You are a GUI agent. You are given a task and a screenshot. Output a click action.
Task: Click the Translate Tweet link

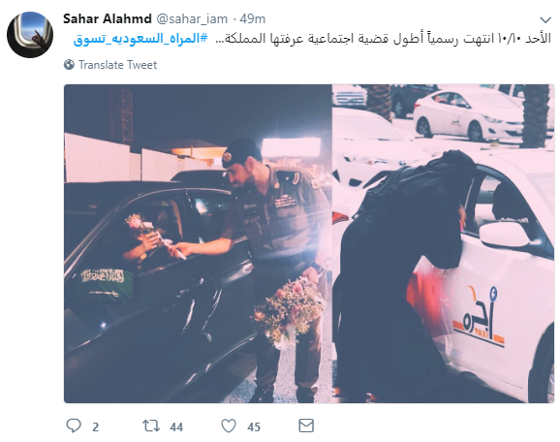[x=117, y=65]
